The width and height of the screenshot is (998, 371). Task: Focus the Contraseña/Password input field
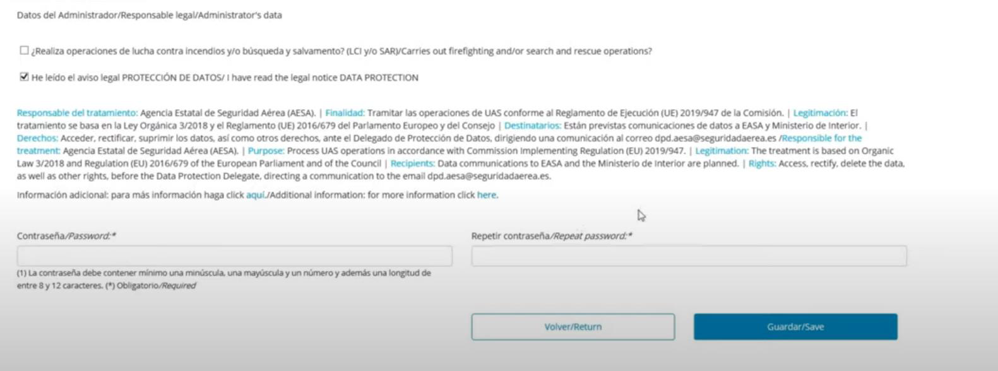click(234, 256)
